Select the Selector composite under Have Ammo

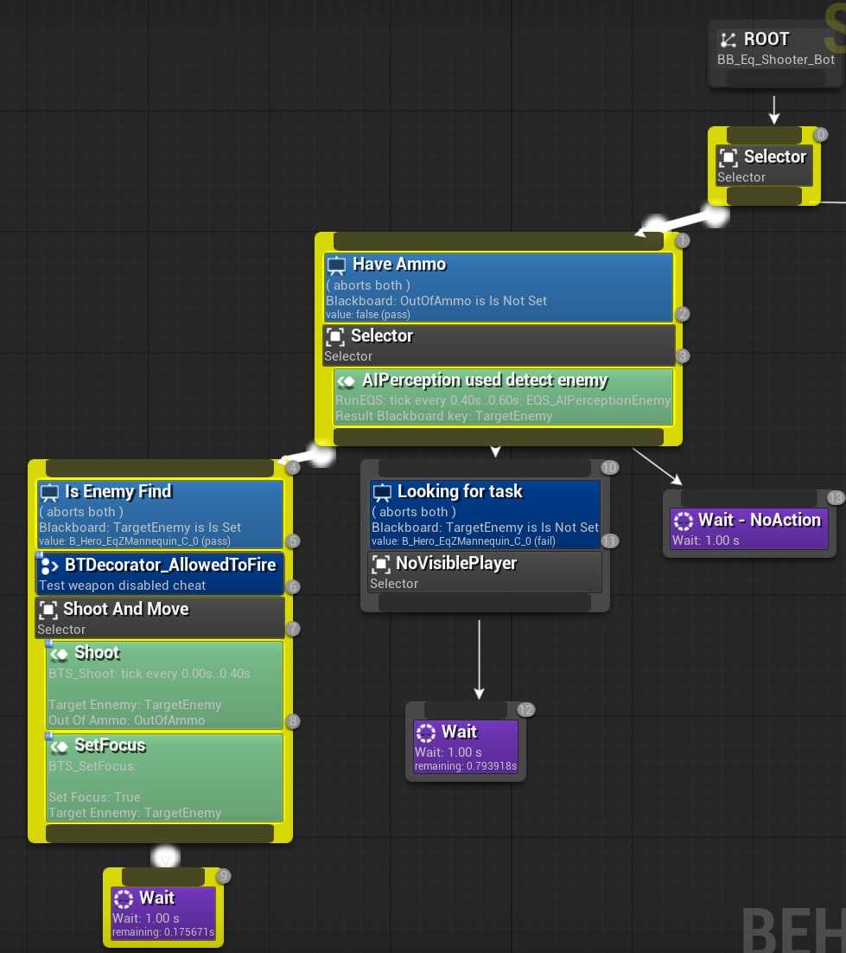pos(498,345)
